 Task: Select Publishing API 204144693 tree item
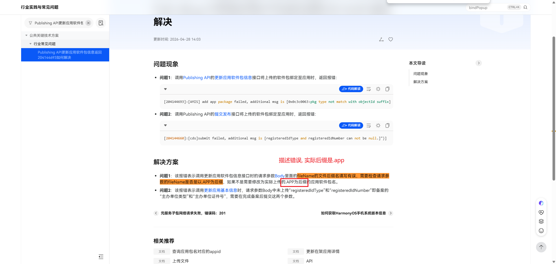click(65, 55)
